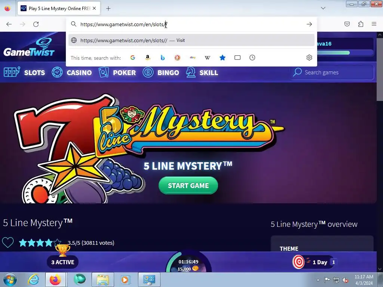The height and width of the screenshot is (287, 383).
Task: Switch to Firefox in the taskbar
Action: coord(55,280)
